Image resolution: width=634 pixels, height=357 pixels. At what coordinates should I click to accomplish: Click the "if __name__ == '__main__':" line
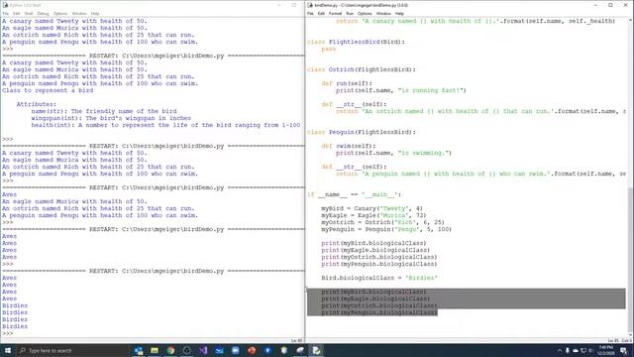(x=354, y=194)
